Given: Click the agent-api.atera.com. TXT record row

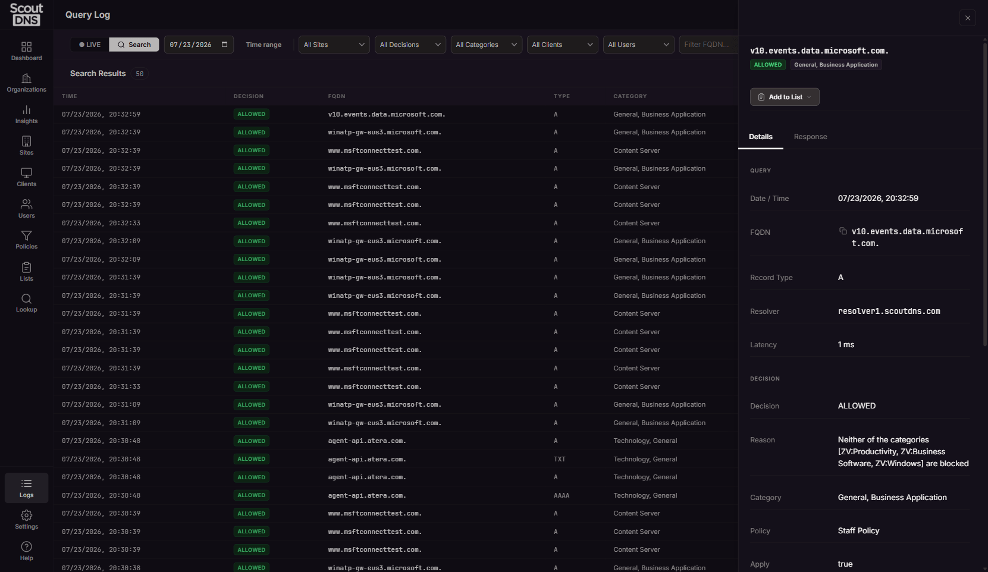Looking at the screenshot, I should coord(396,459).
